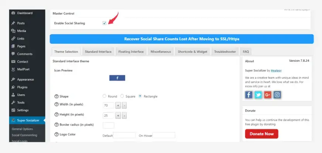Show help for Width (in pixels)
Screen dimensions: 322x153
(56, 104)
